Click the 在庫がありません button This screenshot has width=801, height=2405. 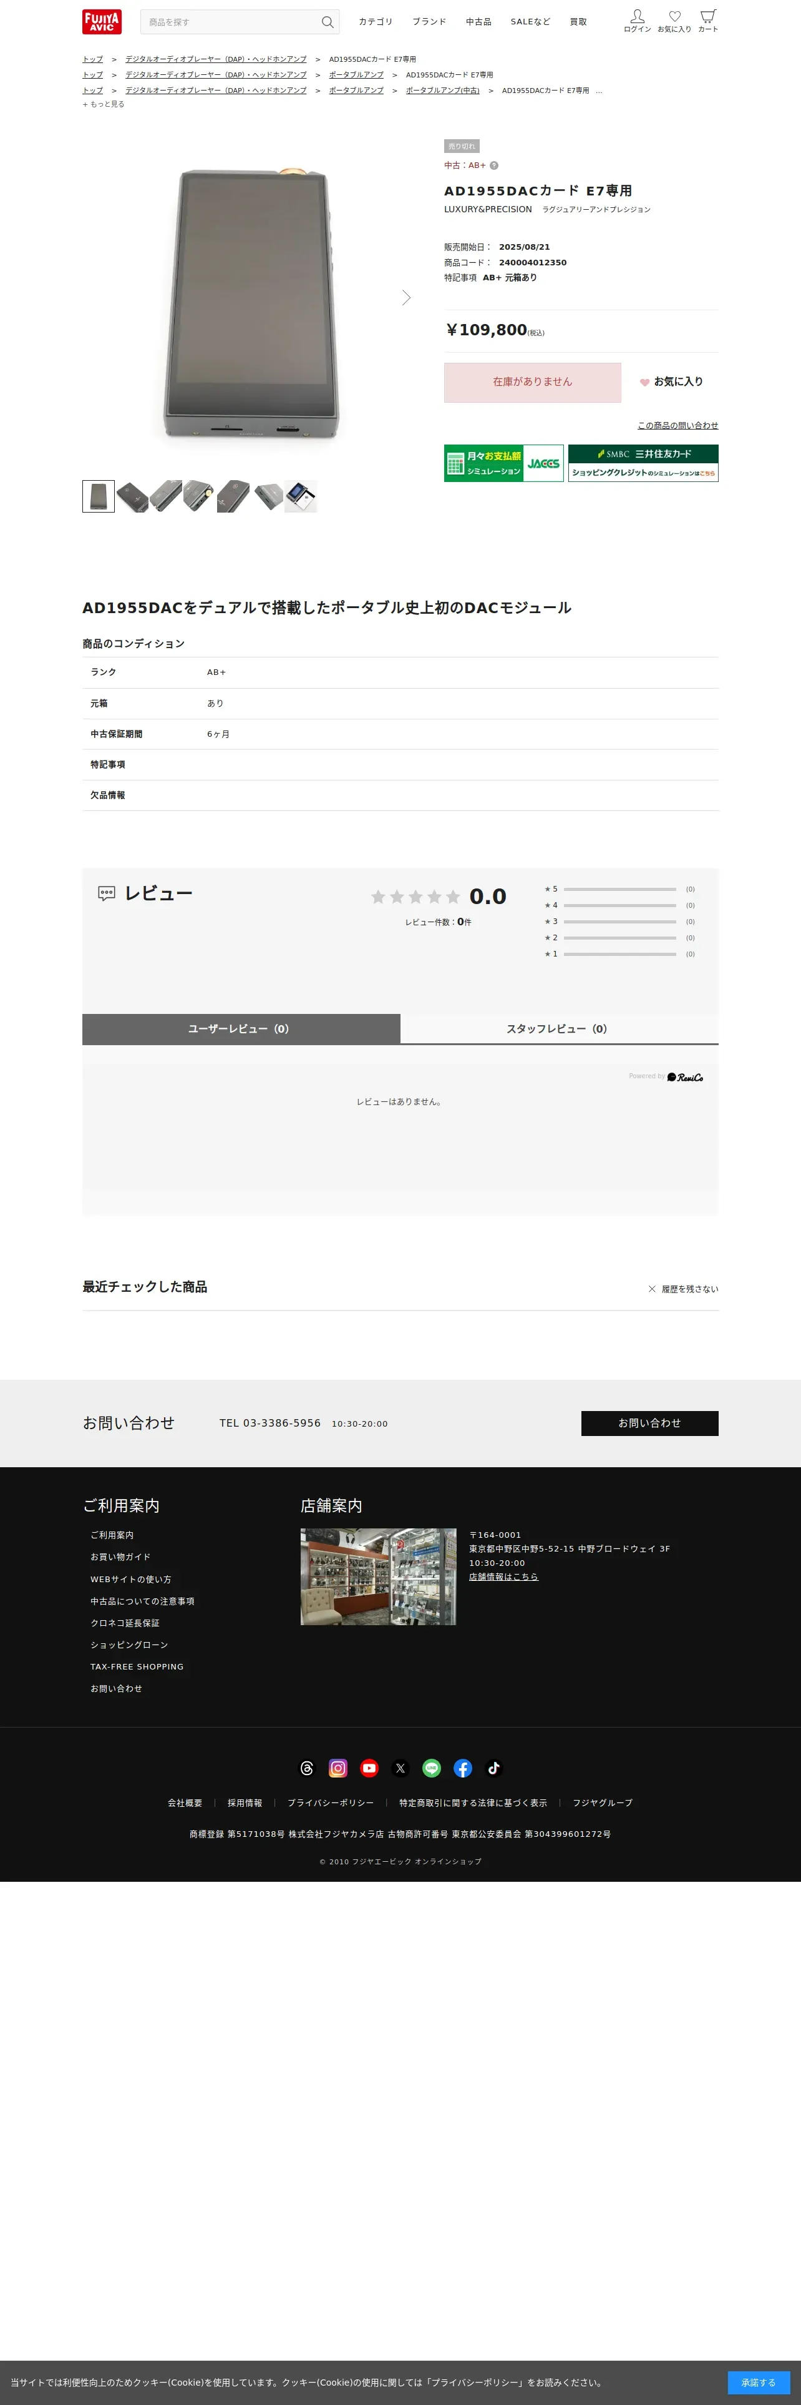click(533, 382)
